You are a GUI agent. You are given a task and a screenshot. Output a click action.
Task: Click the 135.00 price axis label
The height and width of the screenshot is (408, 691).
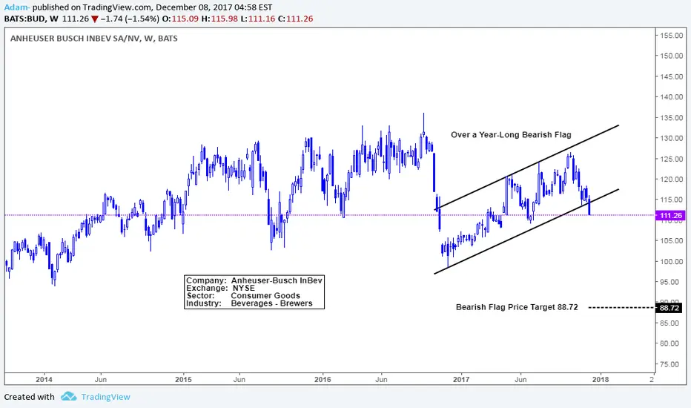pos(672,117)
